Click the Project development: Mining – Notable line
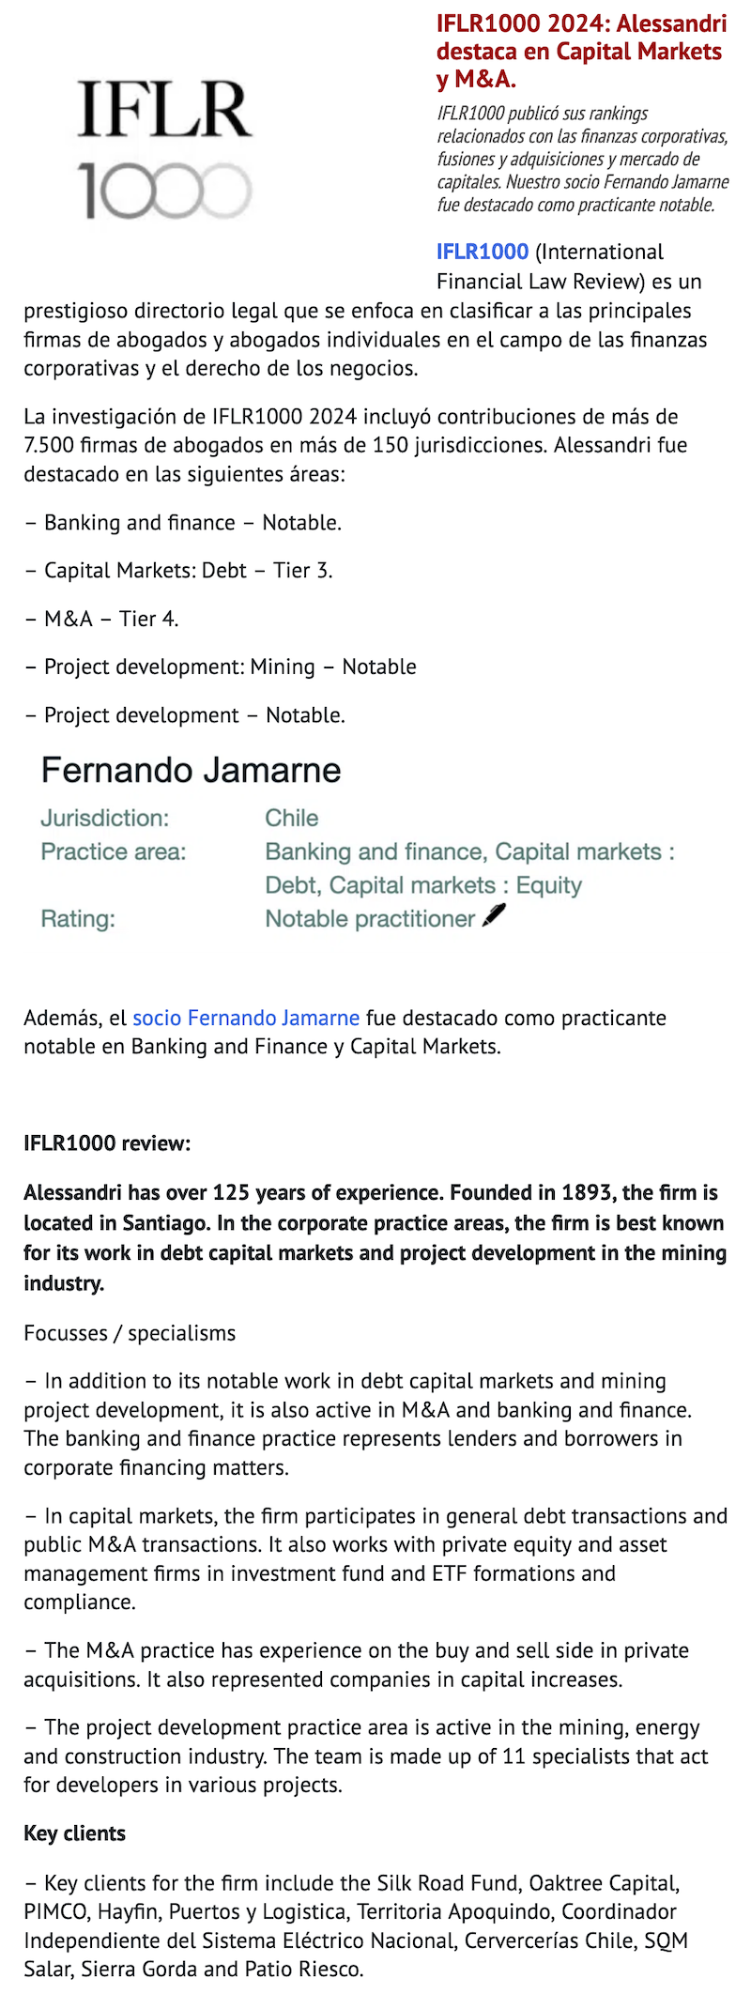 pos(221,667)
